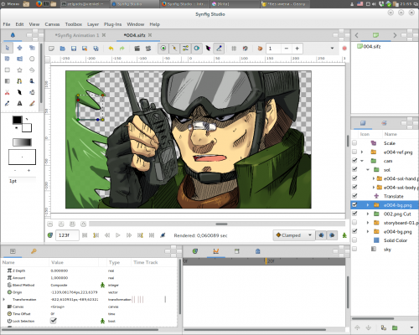
Task: Click the current time field showing 123f
Action: click(67, 235)
